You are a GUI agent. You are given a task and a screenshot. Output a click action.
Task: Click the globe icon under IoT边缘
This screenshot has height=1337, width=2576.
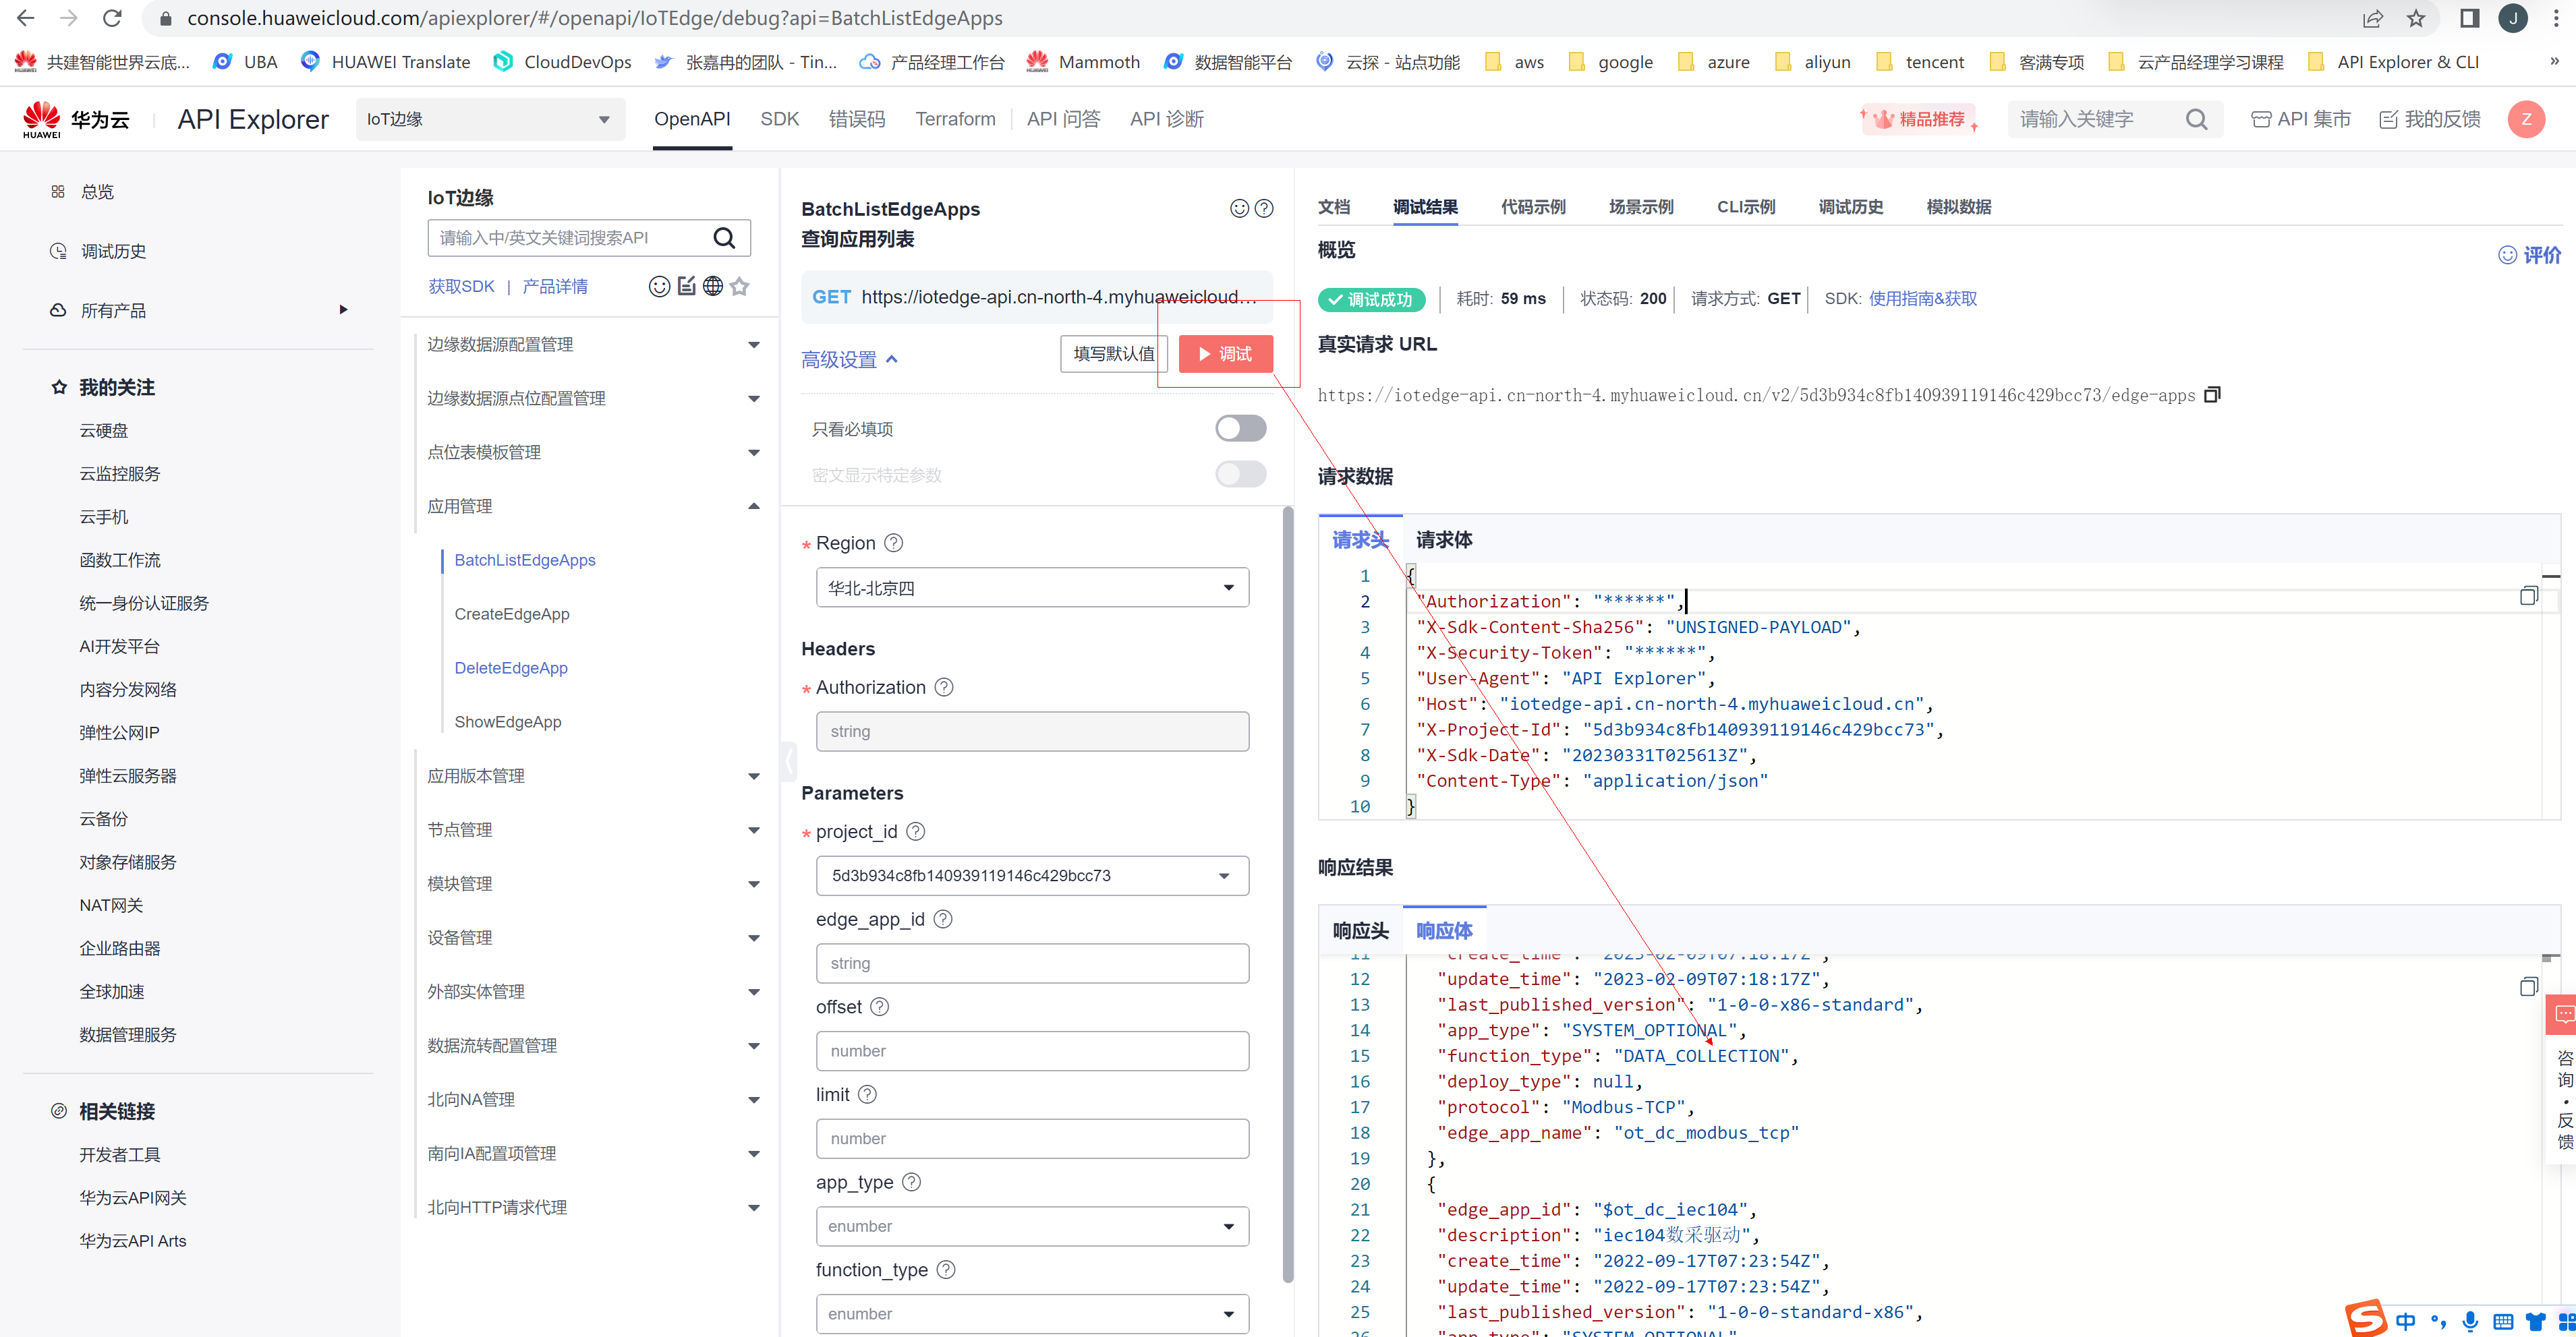pyautogui.click(x=712, y=287)
